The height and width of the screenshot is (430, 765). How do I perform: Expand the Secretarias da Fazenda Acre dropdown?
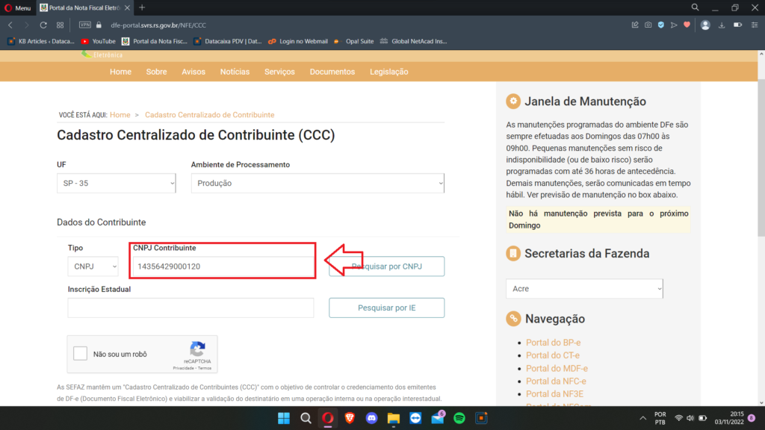584,289
